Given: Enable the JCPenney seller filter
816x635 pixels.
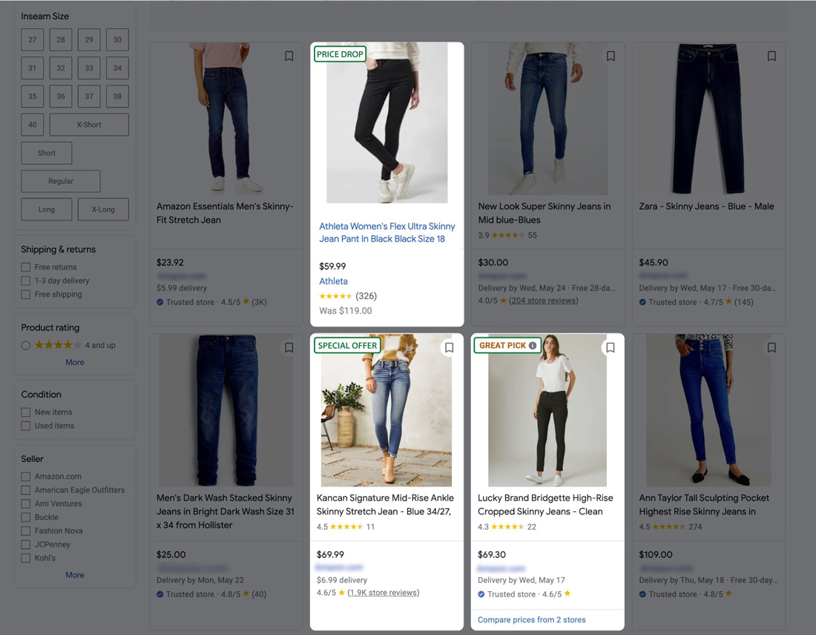Looking at the screenshot, I should 25,544.
